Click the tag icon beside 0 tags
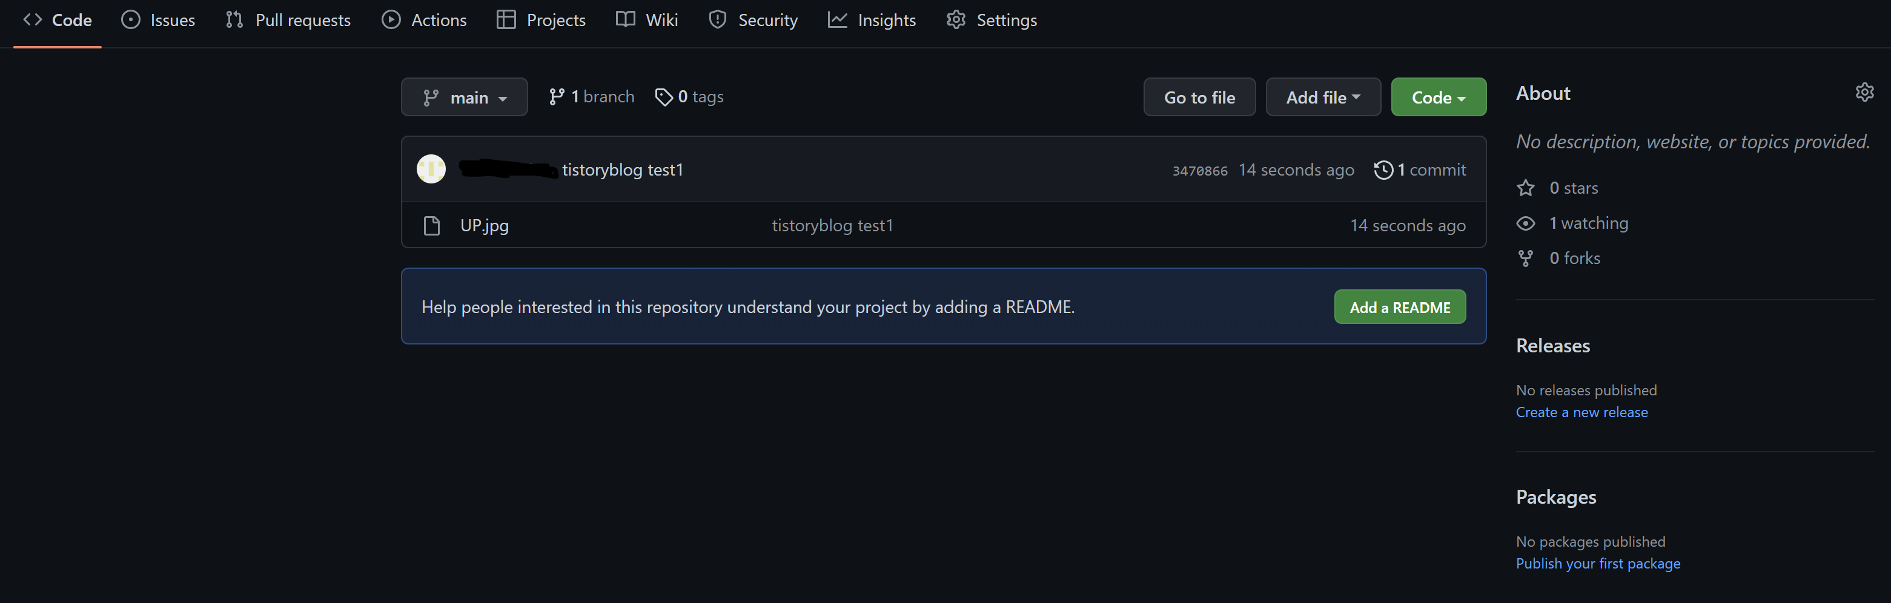The height and width of the screenshot is (603, 1891). coord(664,97)
